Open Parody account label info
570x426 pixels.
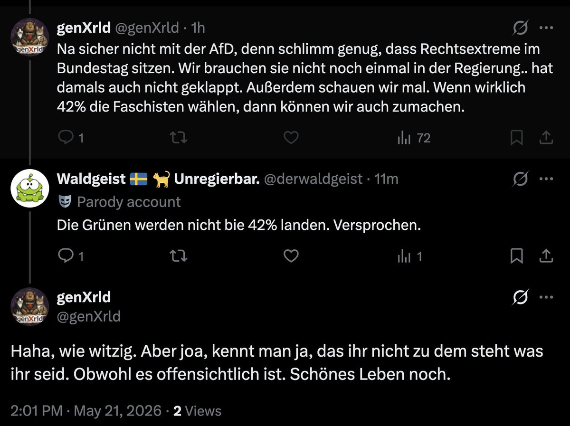click(x=119, y=202)
